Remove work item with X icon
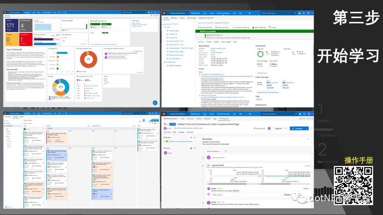 [x=191, y=138]
